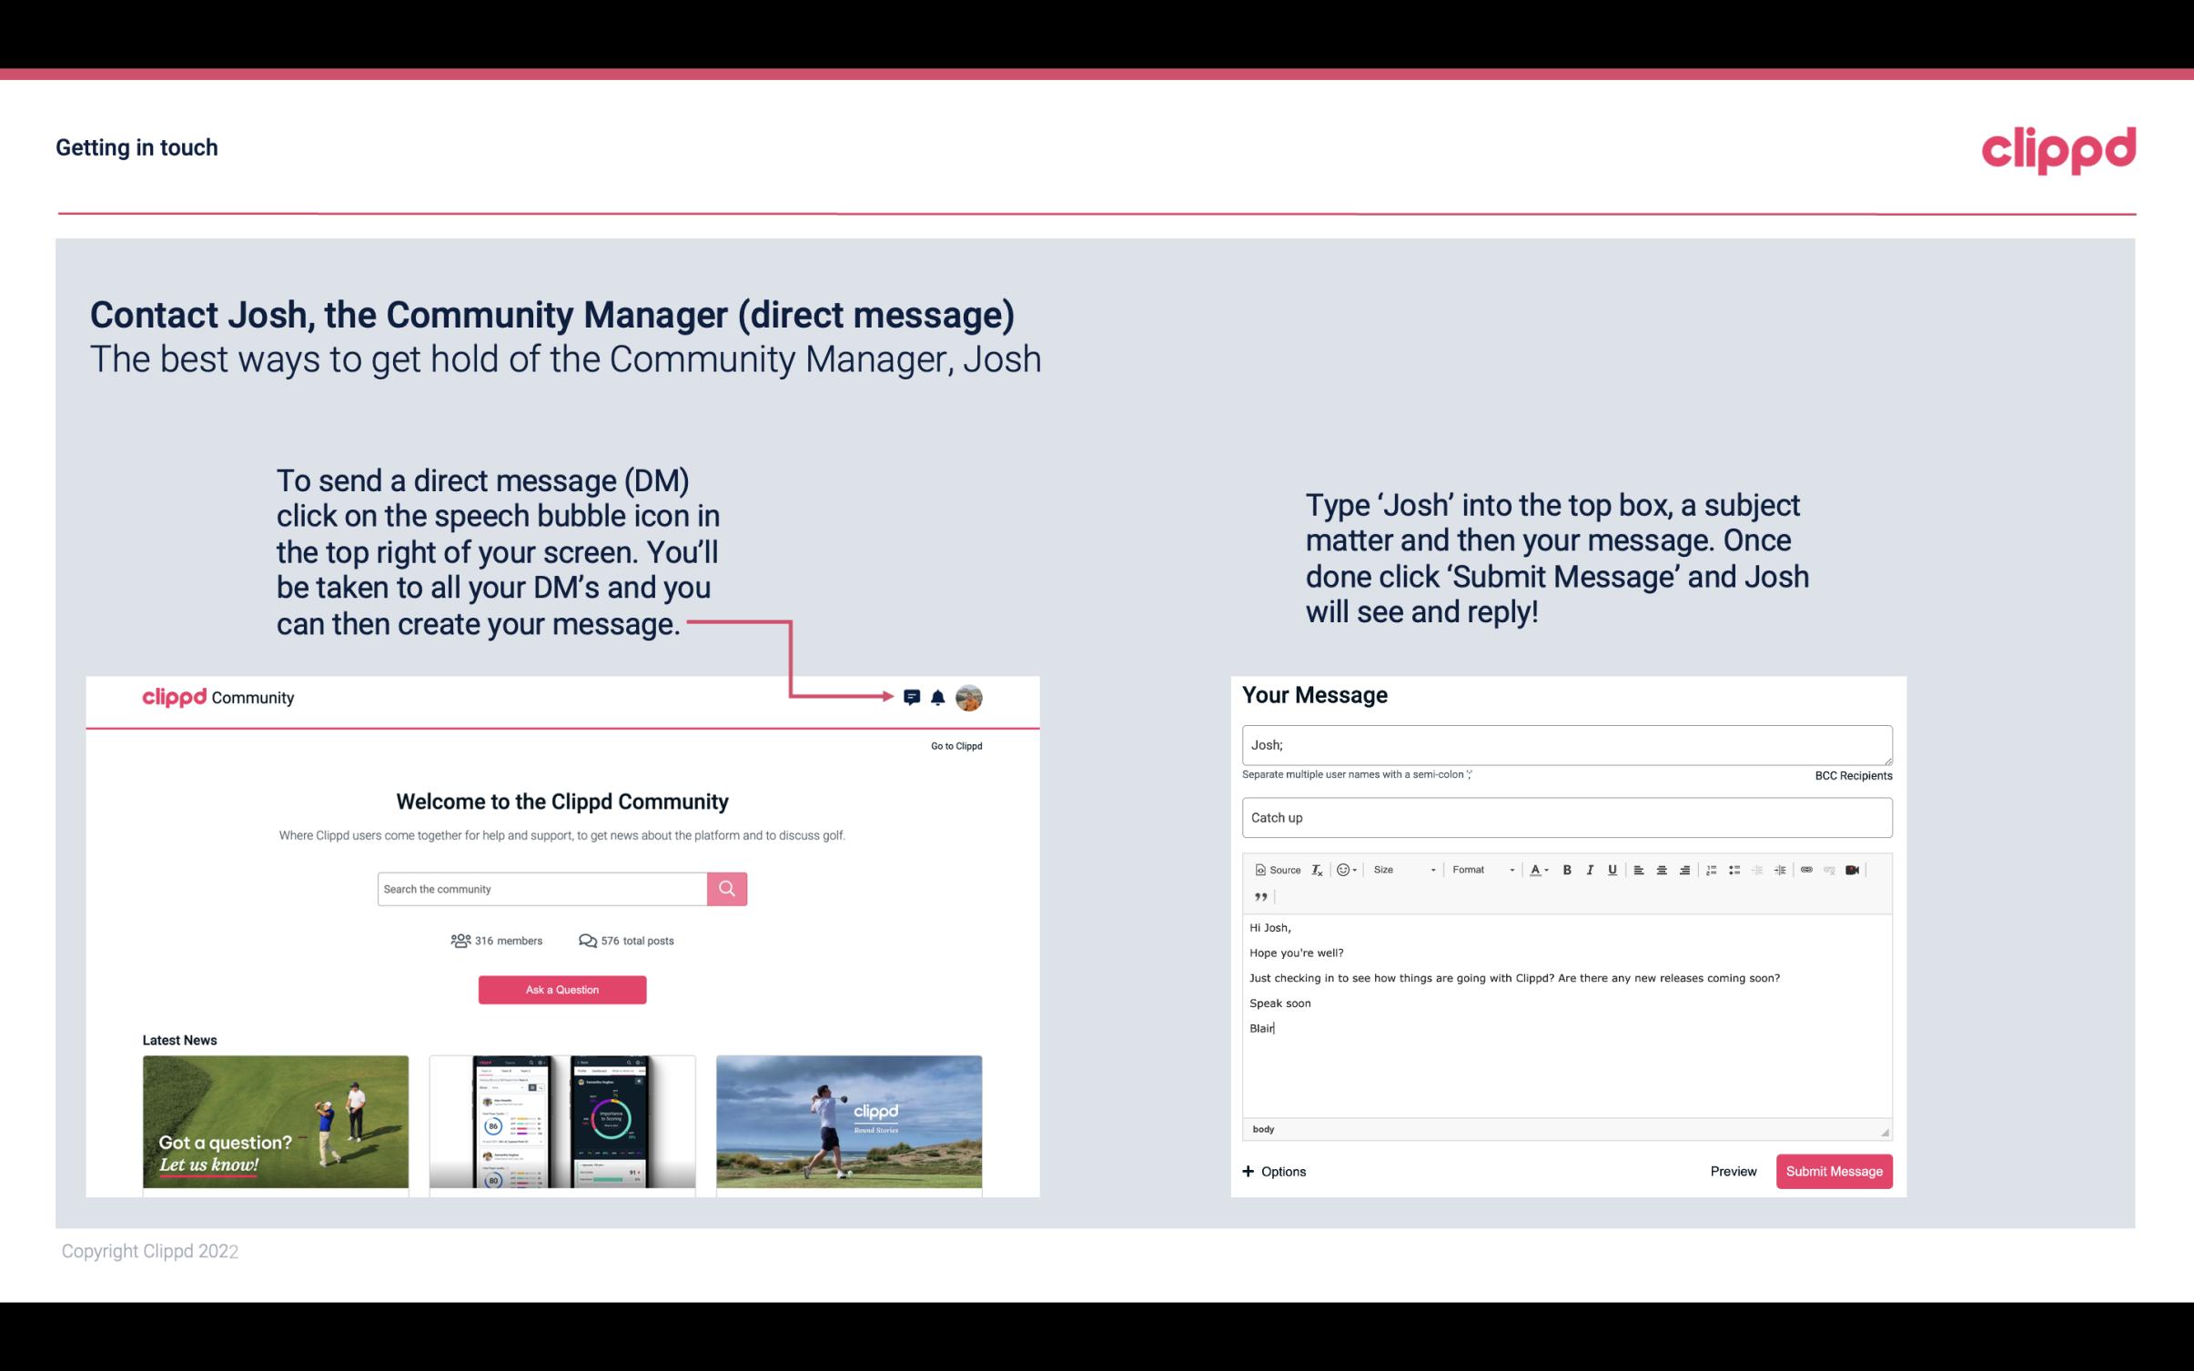Click the user profile avatar icon
This screenshot has width=2194, height=1371.
pos(968,698)
